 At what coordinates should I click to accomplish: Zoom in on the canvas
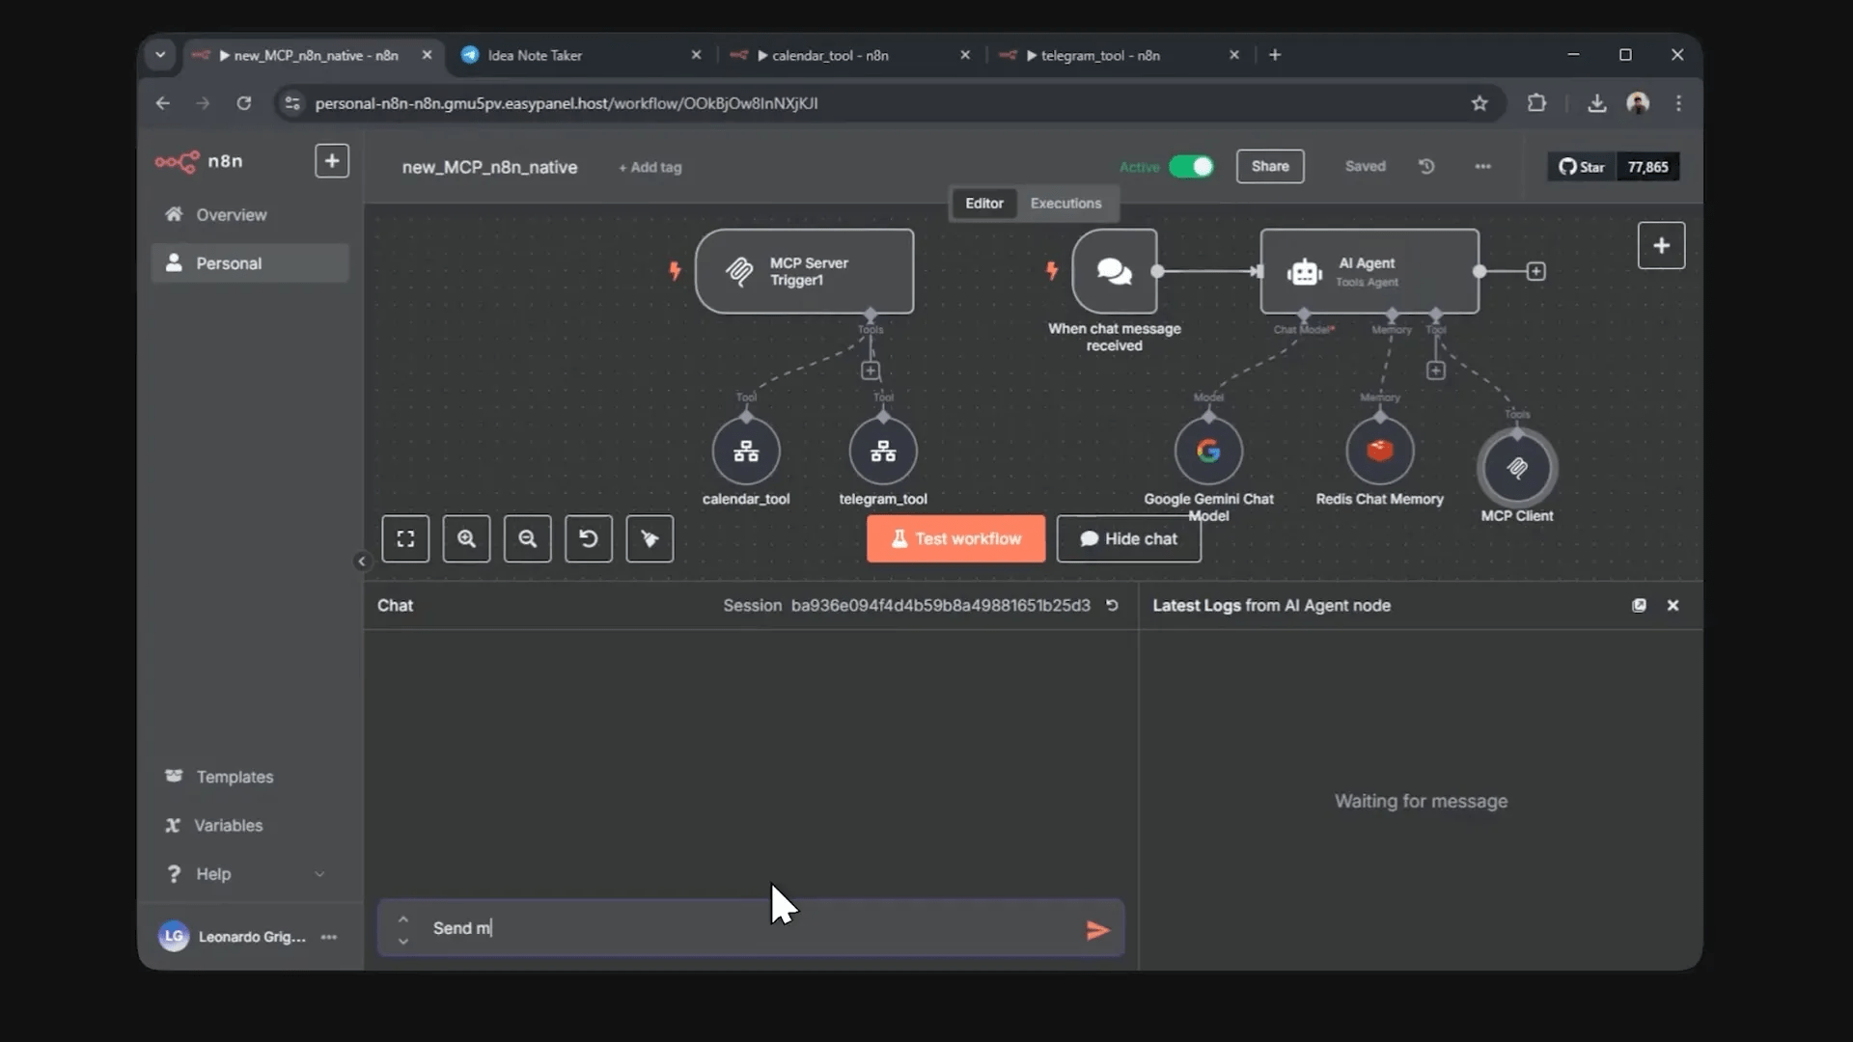466,538
